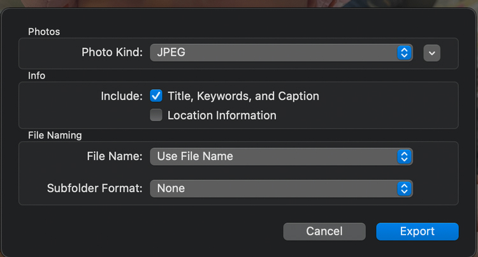Click the Export button
The height and width of the screenshot is (257, 478).
click(417, 231)
